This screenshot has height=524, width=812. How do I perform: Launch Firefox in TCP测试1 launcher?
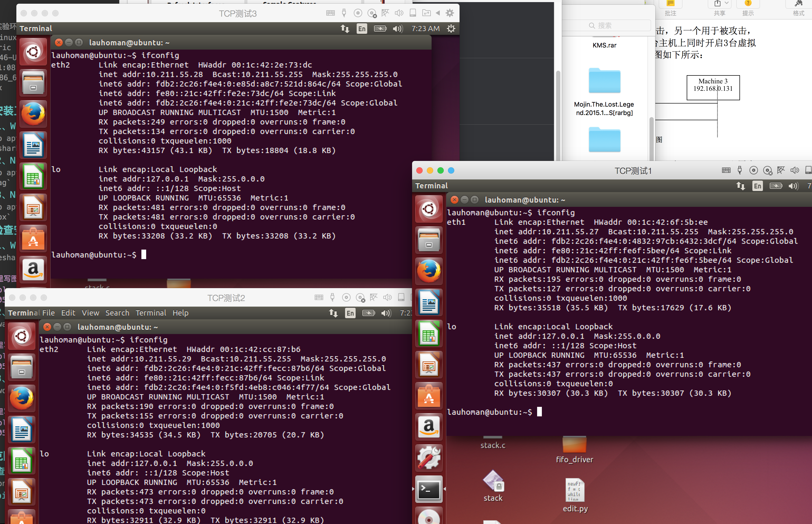point(429,271)
